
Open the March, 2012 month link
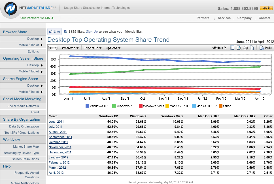(x=57, y=168)
